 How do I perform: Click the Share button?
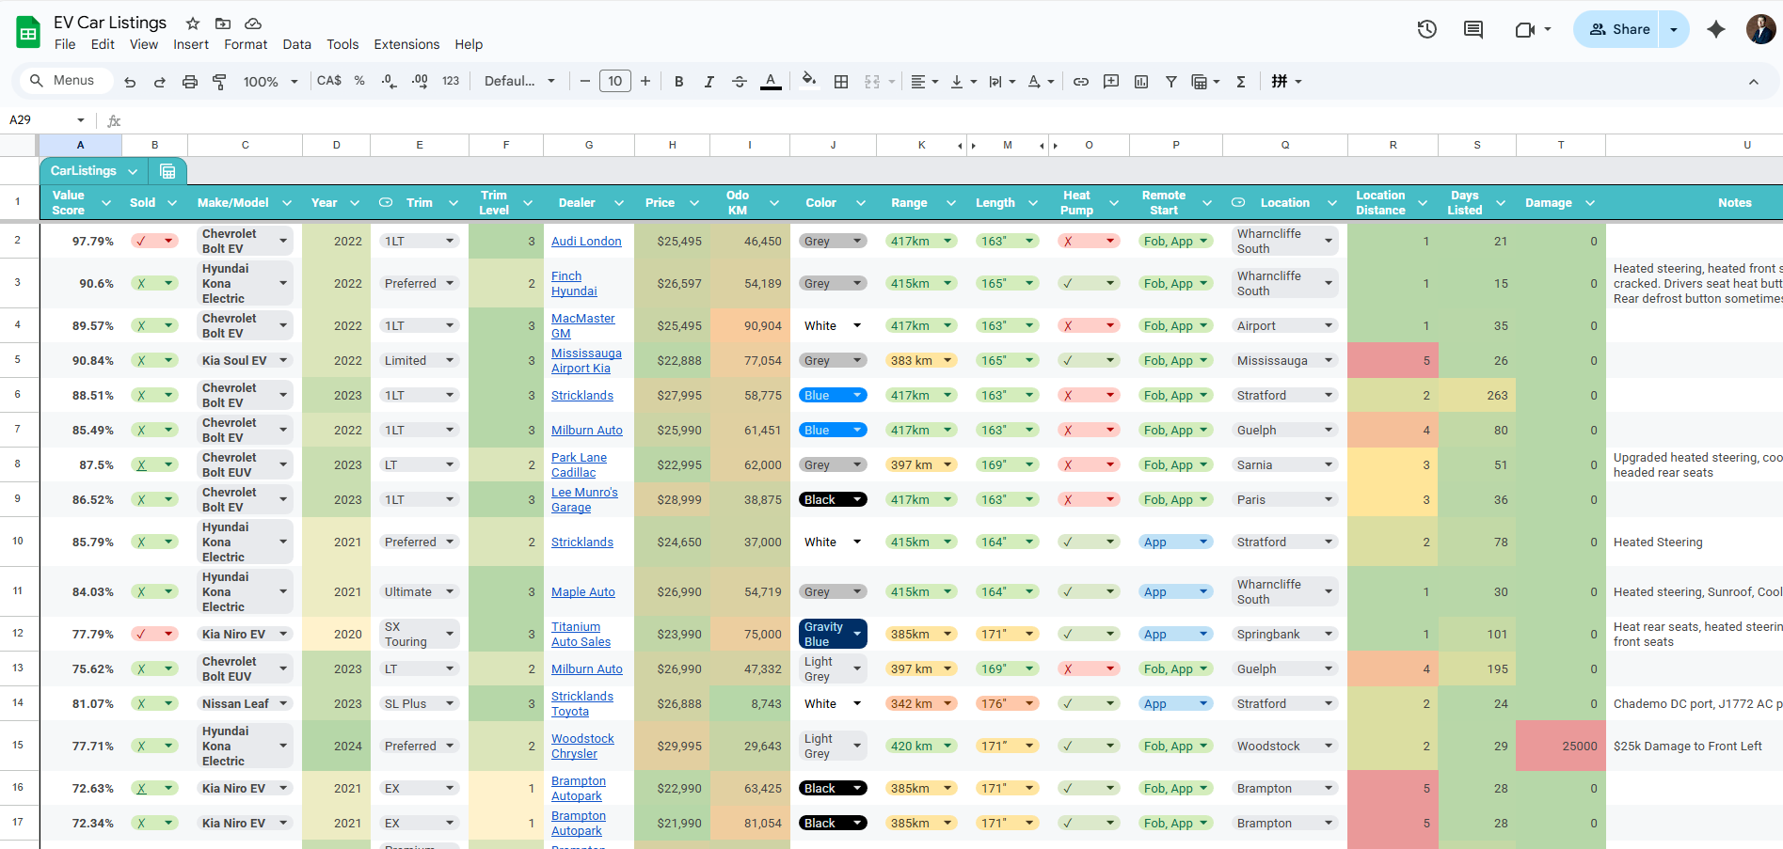click(1619, 29)
